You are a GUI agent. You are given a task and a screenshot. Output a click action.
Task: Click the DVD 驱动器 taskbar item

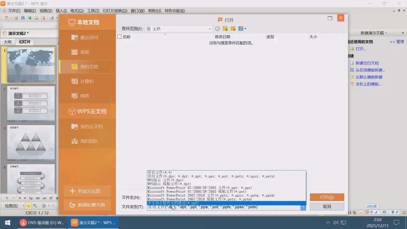click(42, 223)
